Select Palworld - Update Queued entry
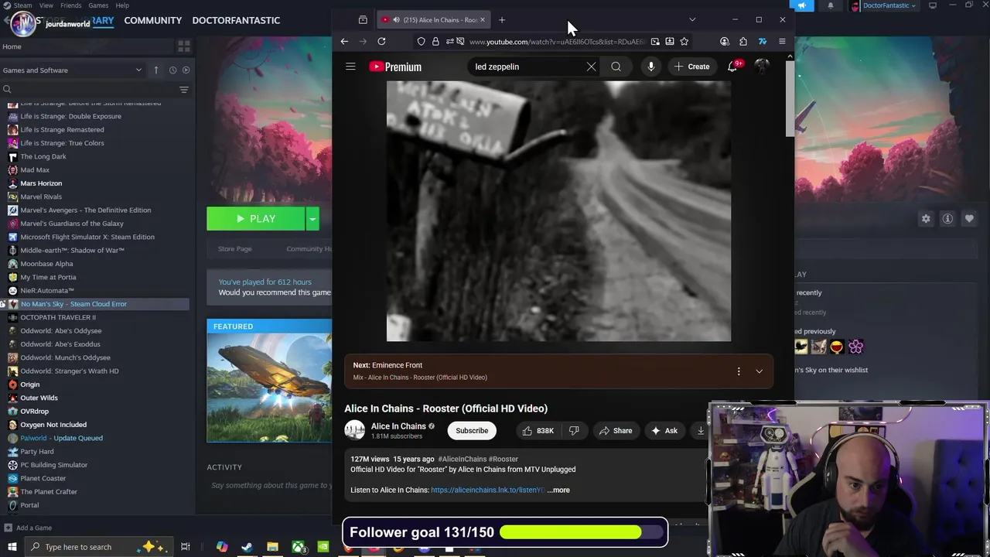This screenshot has height=557, width=990. 61,438
